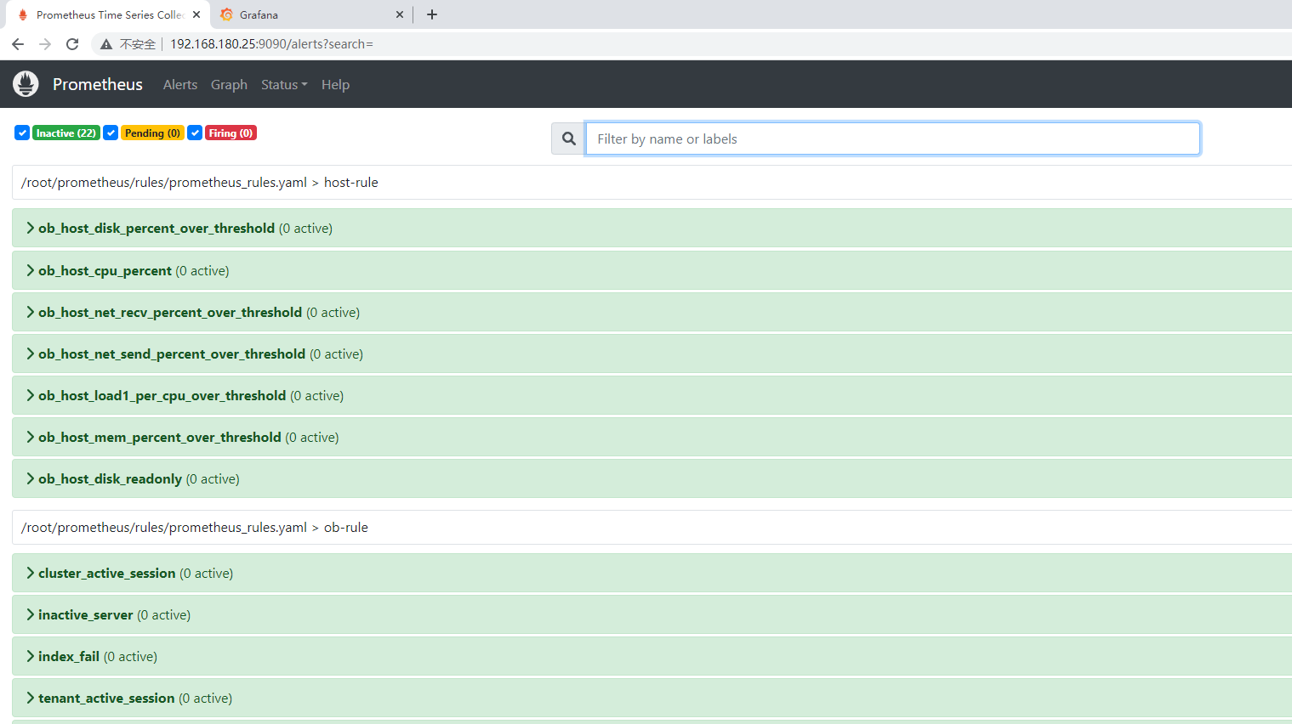
Task: Expand the ob_host_disk_percent_over_threshold rule
Action: point(652,228)
